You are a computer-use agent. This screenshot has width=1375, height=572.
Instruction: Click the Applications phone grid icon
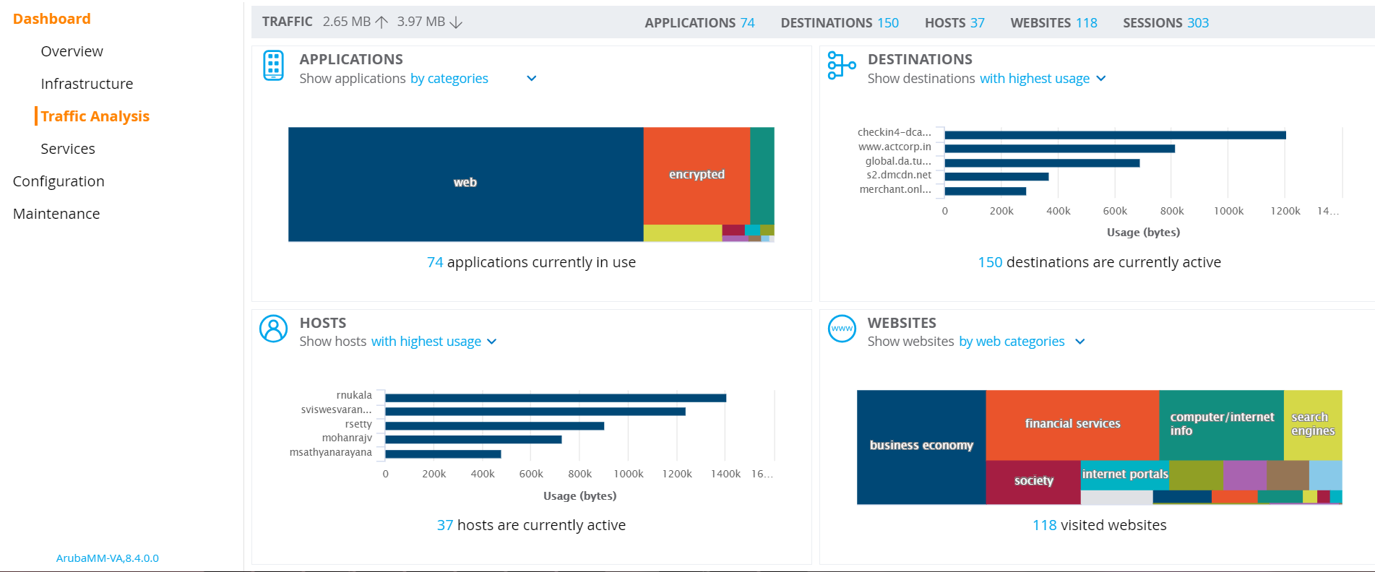click(273, 66)
